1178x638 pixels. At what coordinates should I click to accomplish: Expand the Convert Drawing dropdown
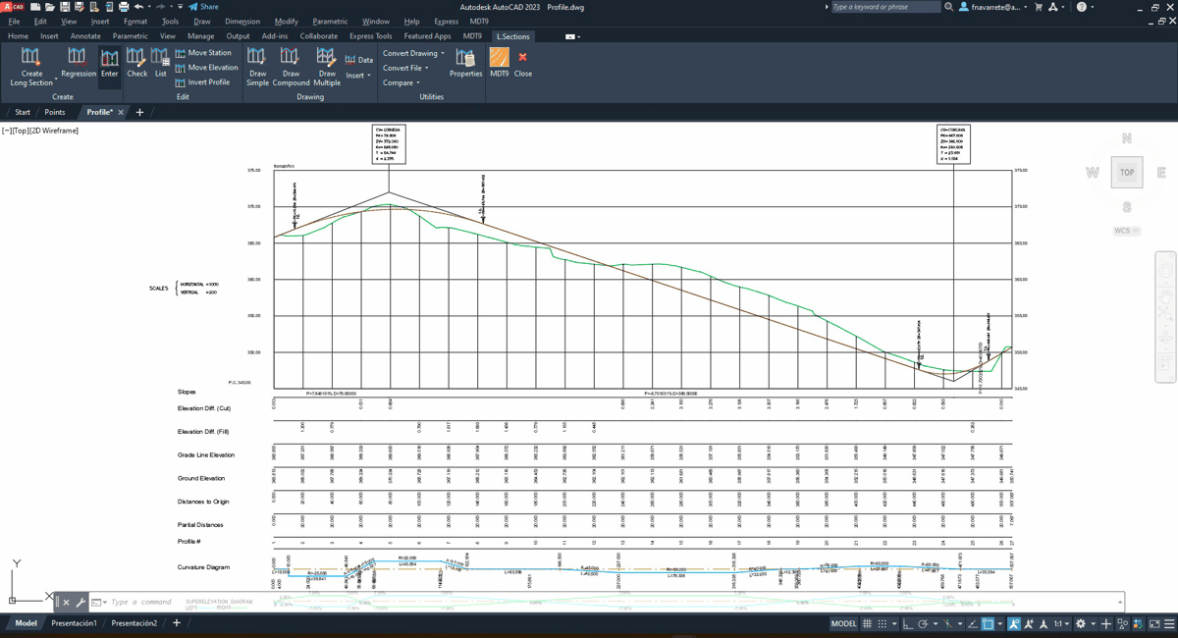tap(413, 53)
